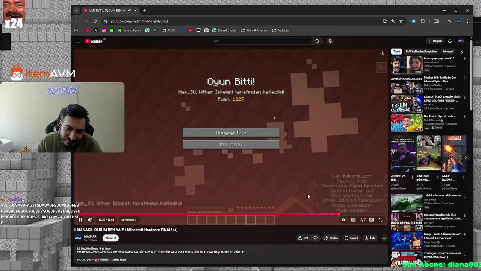Start voice search with microphone
Viewport: 481px width, 271px height.
pos(330,41)
